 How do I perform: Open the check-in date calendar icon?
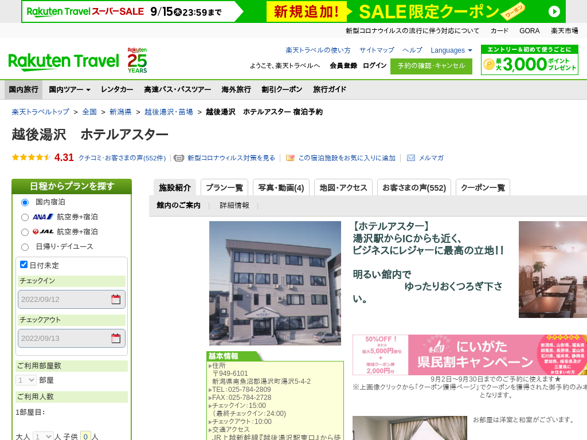pos(116,299)
